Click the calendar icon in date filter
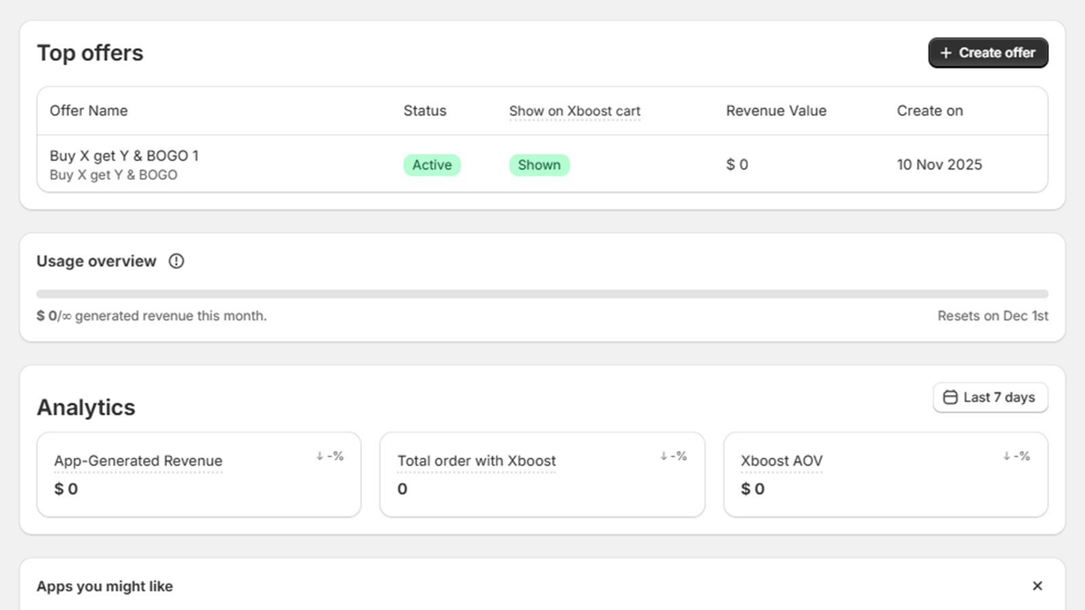Screen dimensions: 1085x610 (x=951, y=398)
